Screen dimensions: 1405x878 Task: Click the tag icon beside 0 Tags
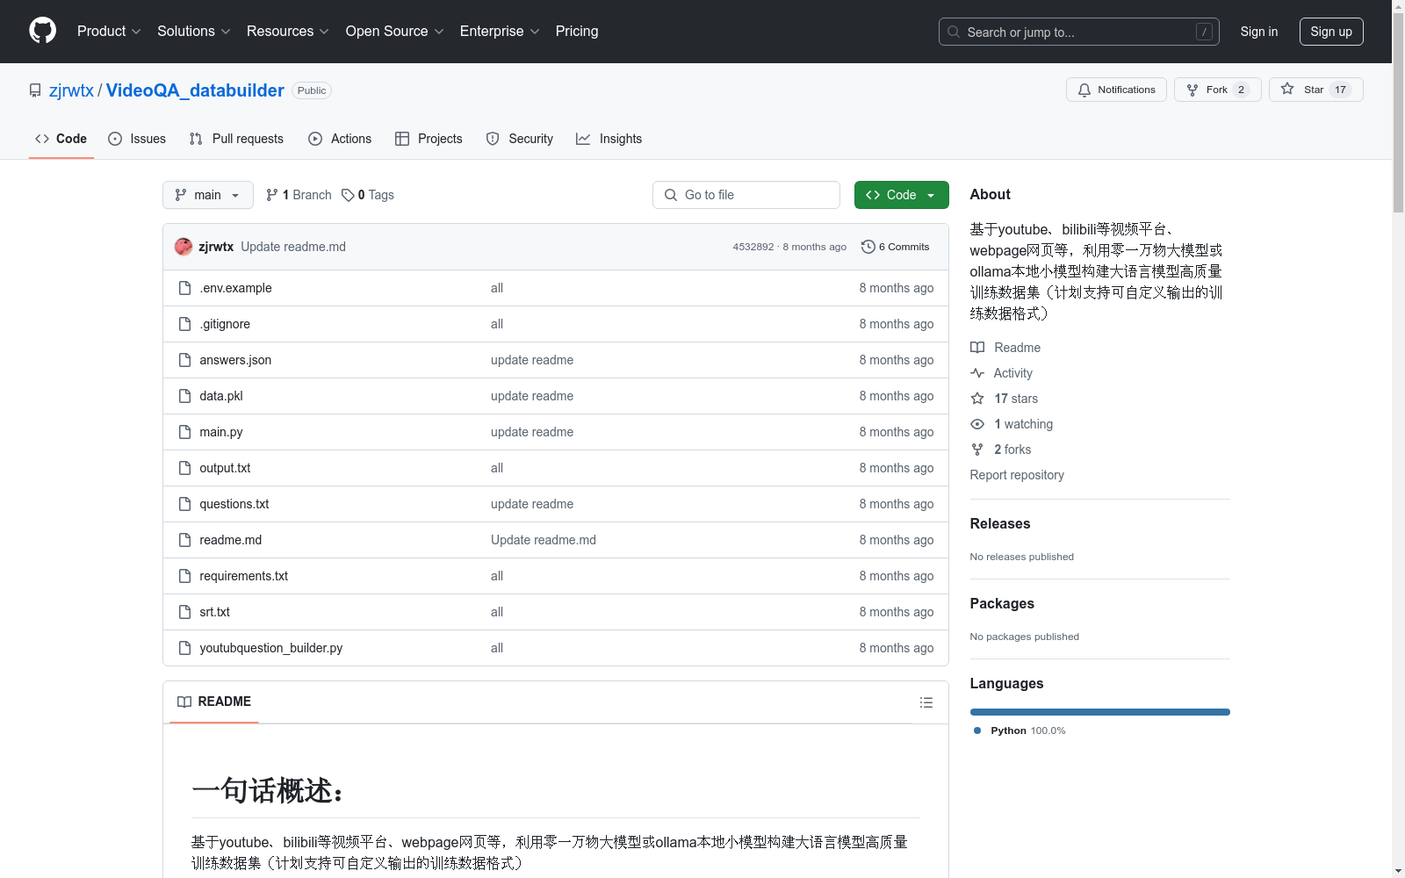coord(349,194)
